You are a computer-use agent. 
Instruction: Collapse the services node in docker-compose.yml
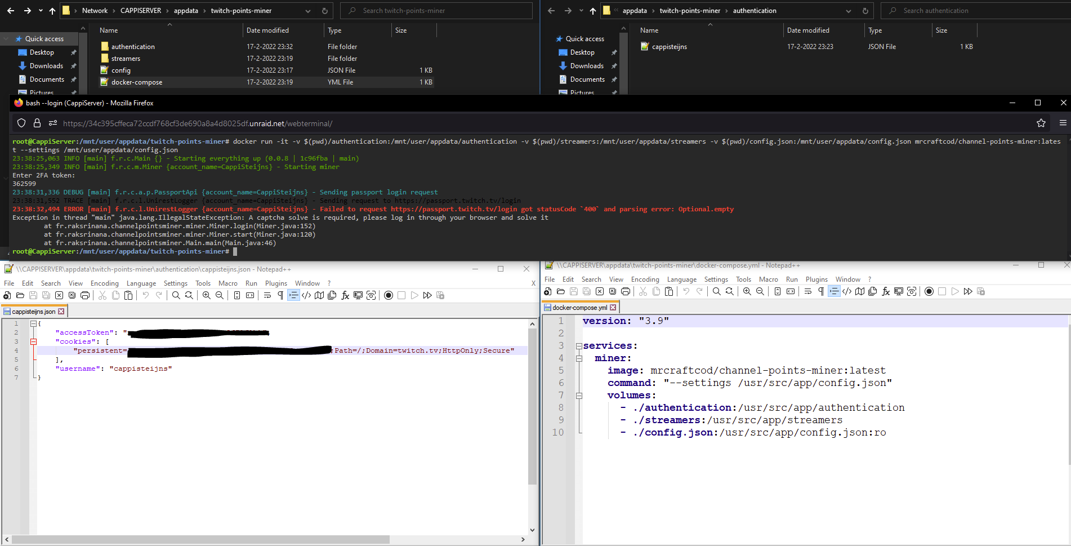click(x=579, y=345)
